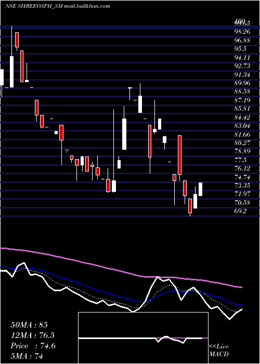Click the 69.2 price label

(x=240, y=211)
